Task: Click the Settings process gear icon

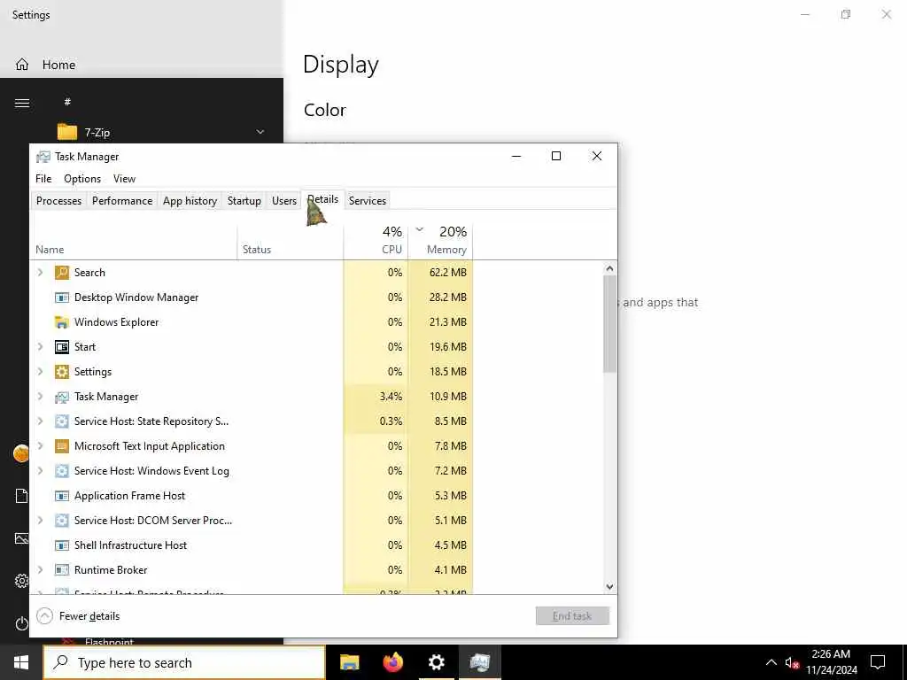Action: point(62,372)
